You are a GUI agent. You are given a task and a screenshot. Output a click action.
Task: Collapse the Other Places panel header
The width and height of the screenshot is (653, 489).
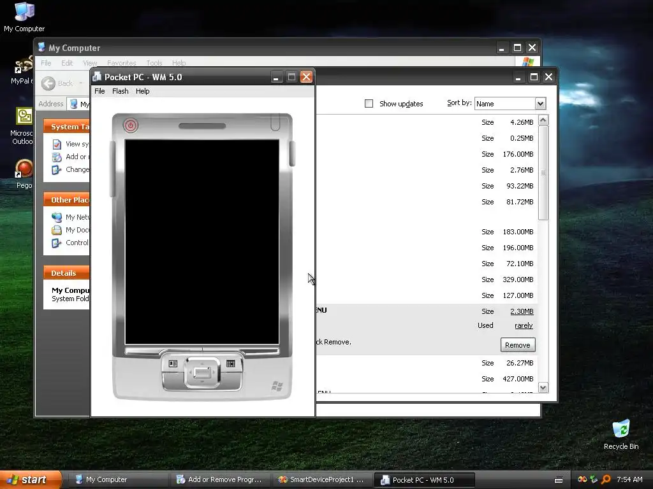pos(66,199)
